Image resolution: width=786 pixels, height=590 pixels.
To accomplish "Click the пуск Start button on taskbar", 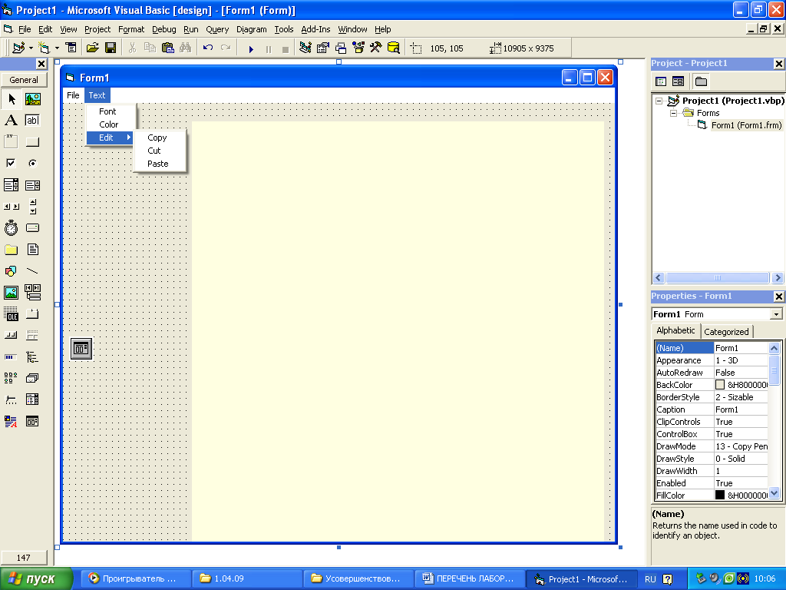I will click(x=37, y=579).
